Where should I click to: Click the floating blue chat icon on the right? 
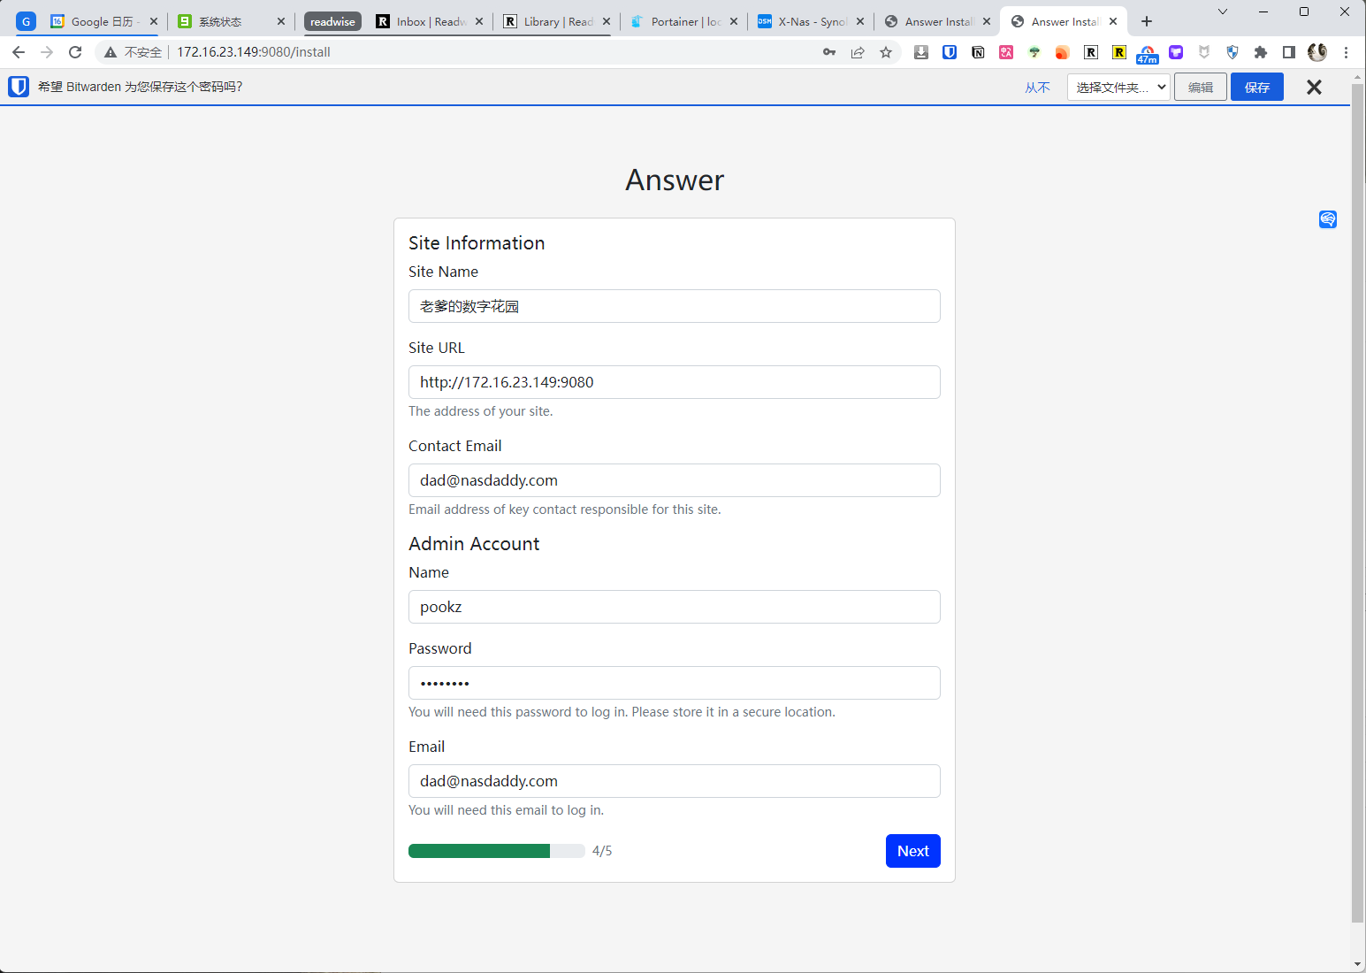[x=1328, y=219]
